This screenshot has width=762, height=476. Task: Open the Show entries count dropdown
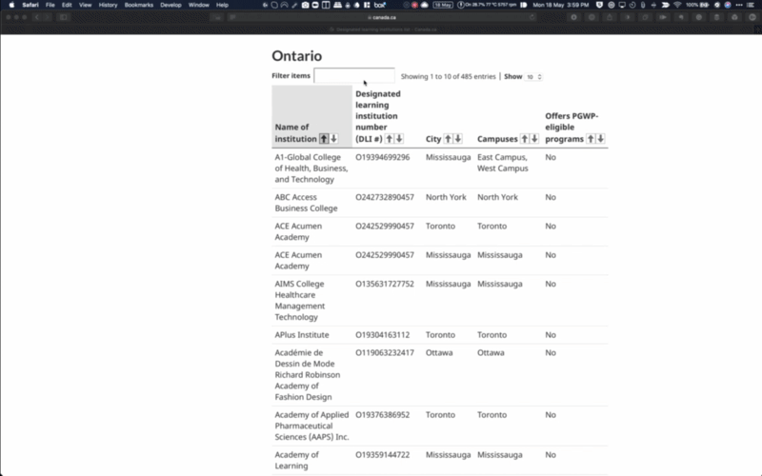(533, 76)
